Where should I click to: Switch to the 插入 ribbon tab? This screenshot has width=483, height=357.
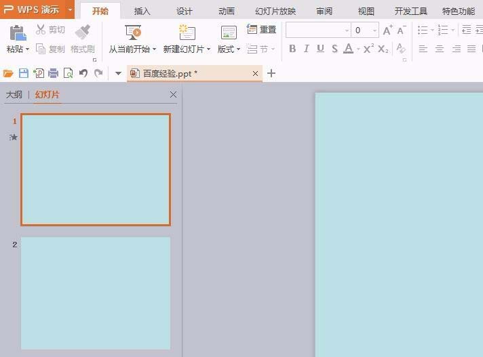(x=142, y=12)
